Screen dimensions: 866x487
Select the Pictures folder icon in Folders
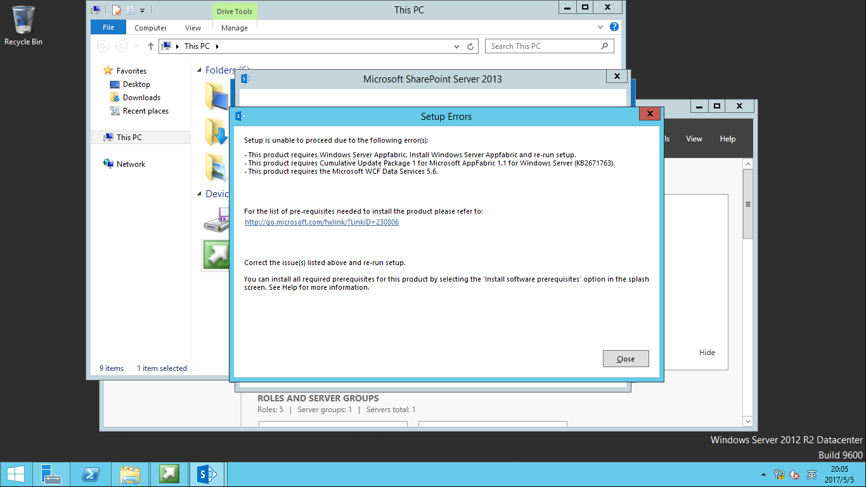click(x=217, y=168)
